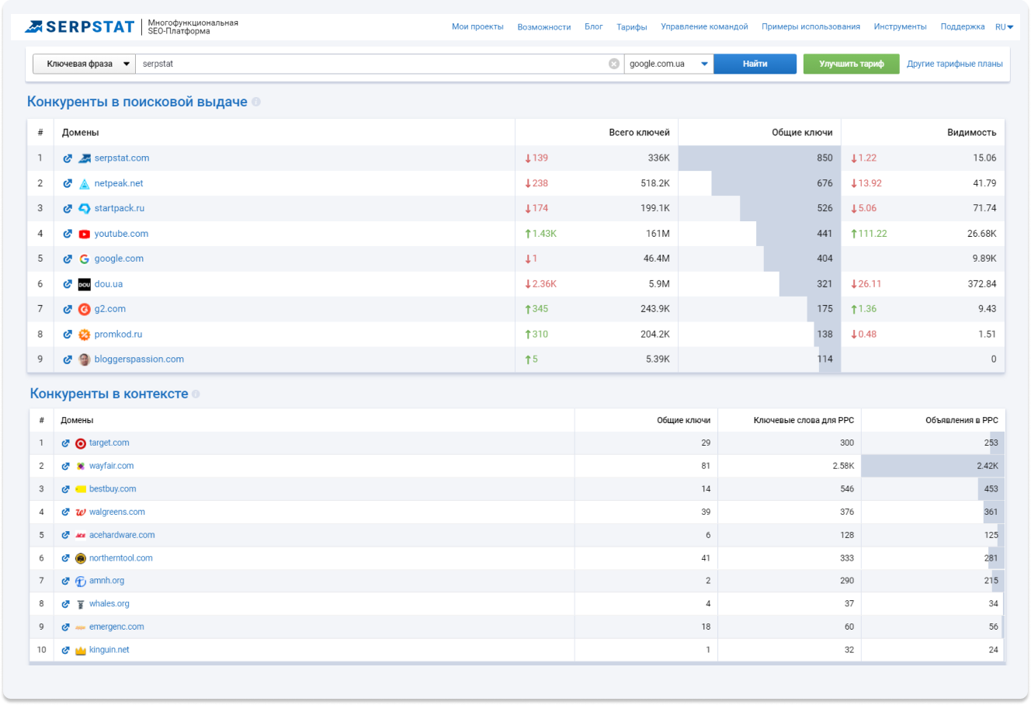
Task: Open the Другие тарифные планы link
Action: (x=955, y=64)
